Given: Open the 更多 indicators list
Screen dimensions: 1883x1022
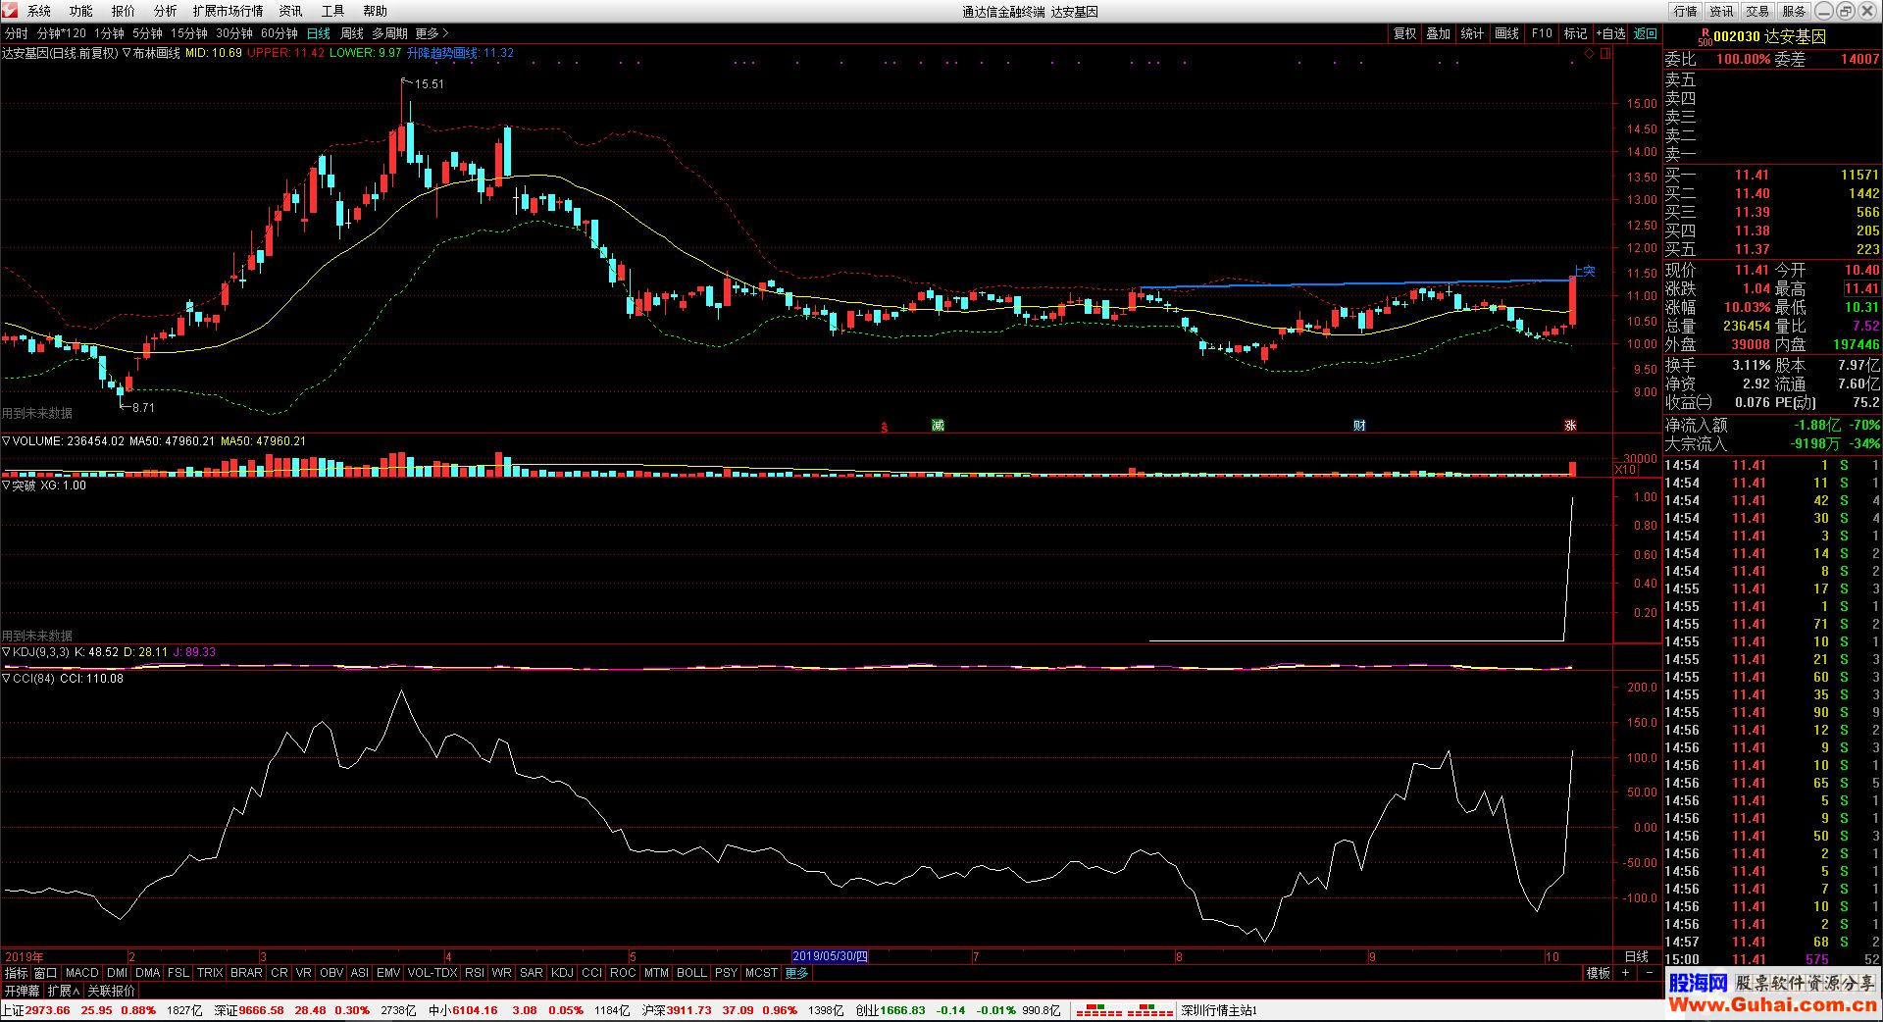Looking at the screenshot, I should [796, 973].
